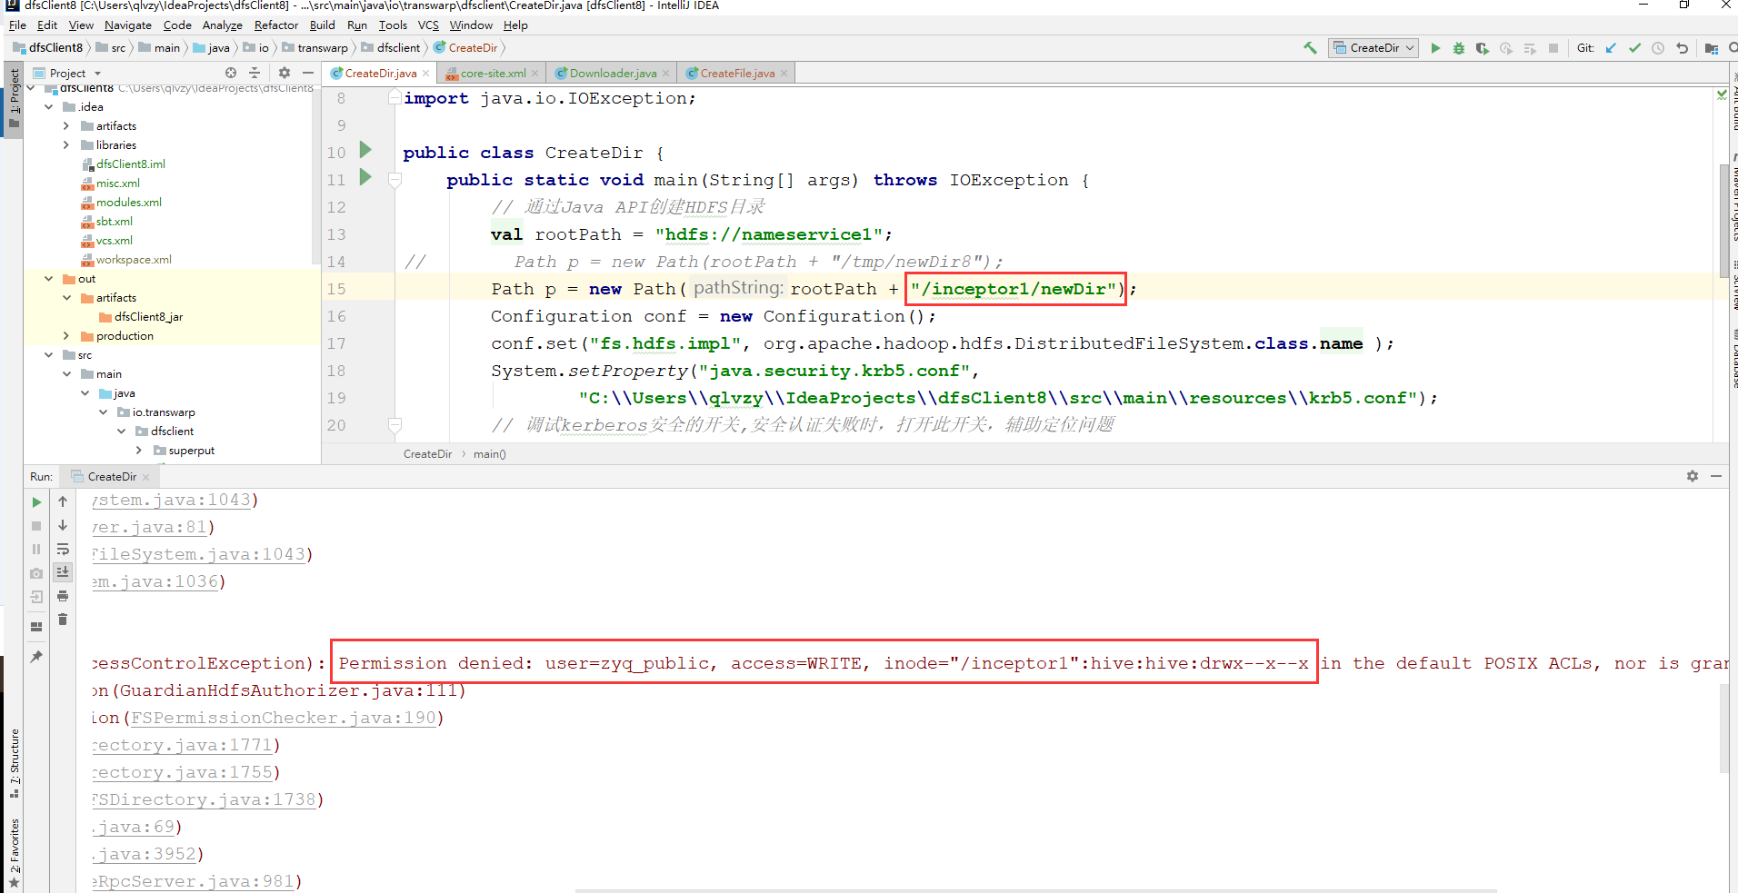Screen dimensions: 1738x893
Task: Open the FSPermissionChecker.java:190 link
Action: [x=284, y=718]
